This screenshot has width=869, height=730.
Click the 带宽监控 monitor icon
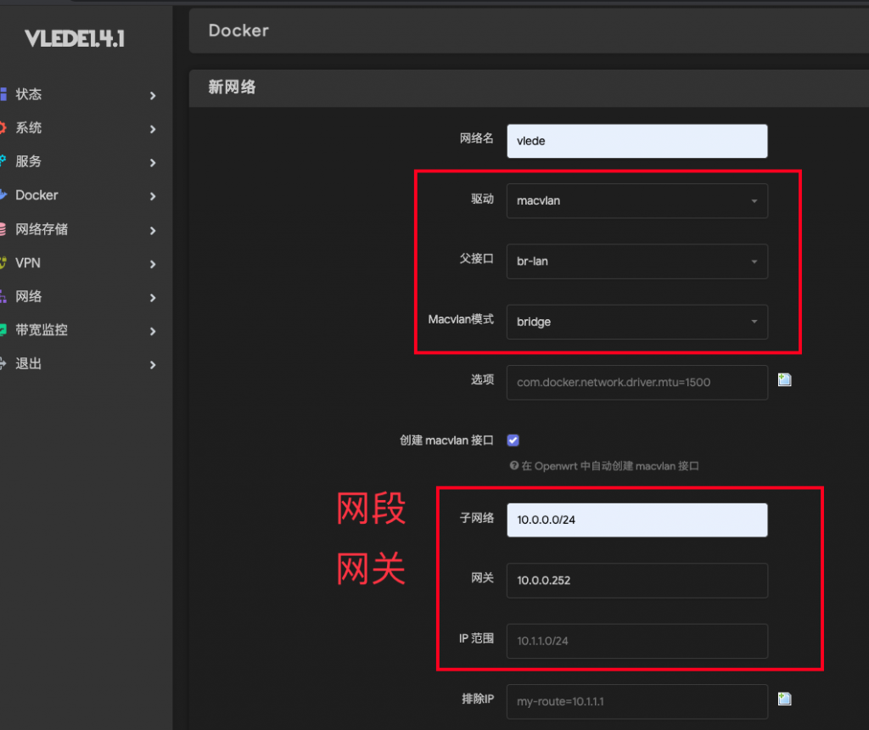pyautogui.click(x=3, y=330)
